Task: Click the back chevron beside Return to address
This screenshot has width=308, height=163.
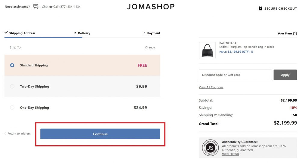Action: (5, 134)
